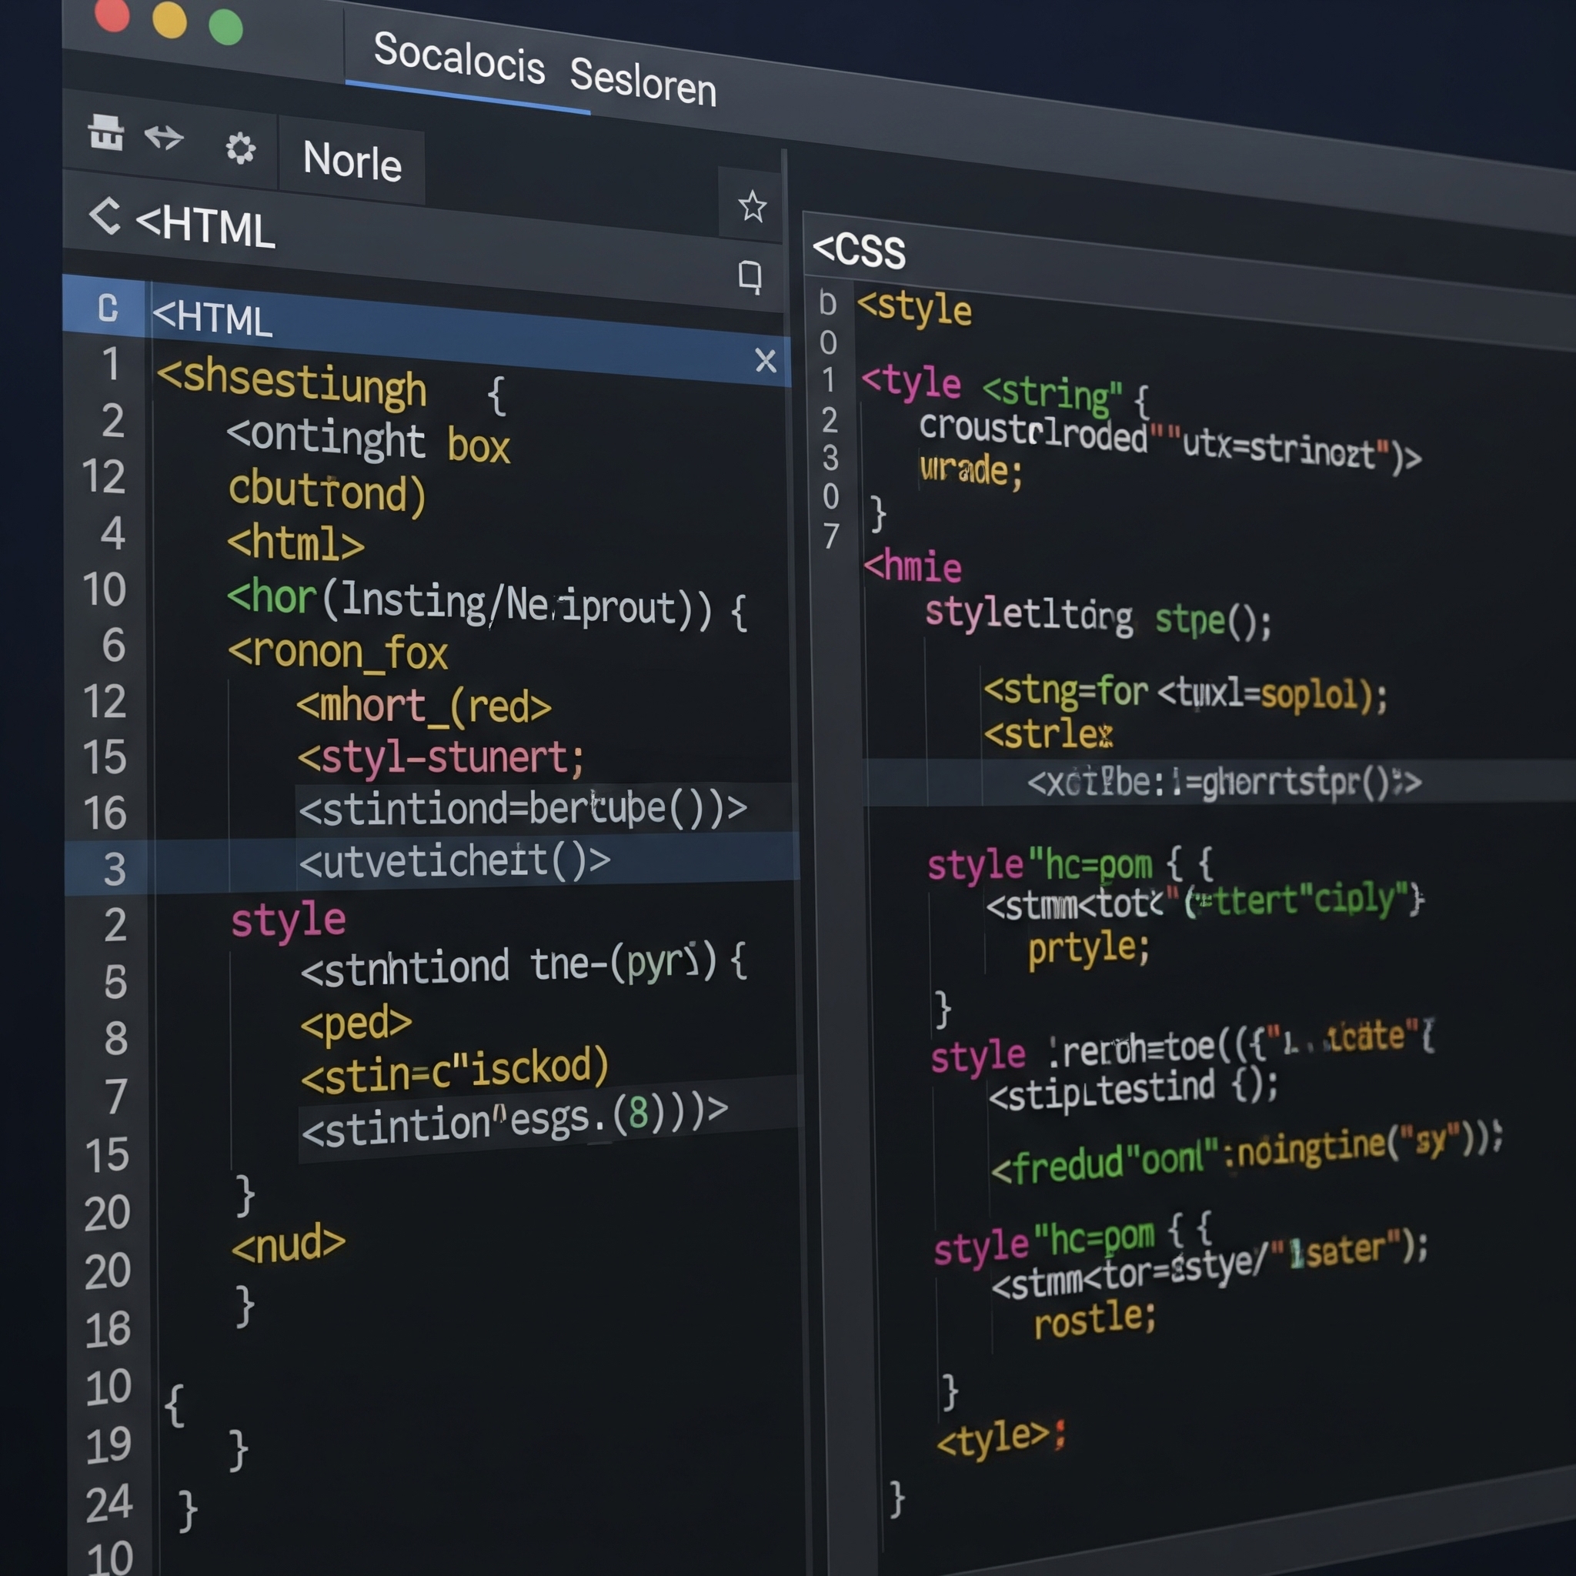Click the copy icon below the star

(x=750, y=276)
